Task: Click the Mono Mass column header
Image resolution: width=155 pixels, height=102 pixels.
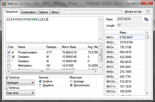Action: pyautogui.click(x=73, y=47)
